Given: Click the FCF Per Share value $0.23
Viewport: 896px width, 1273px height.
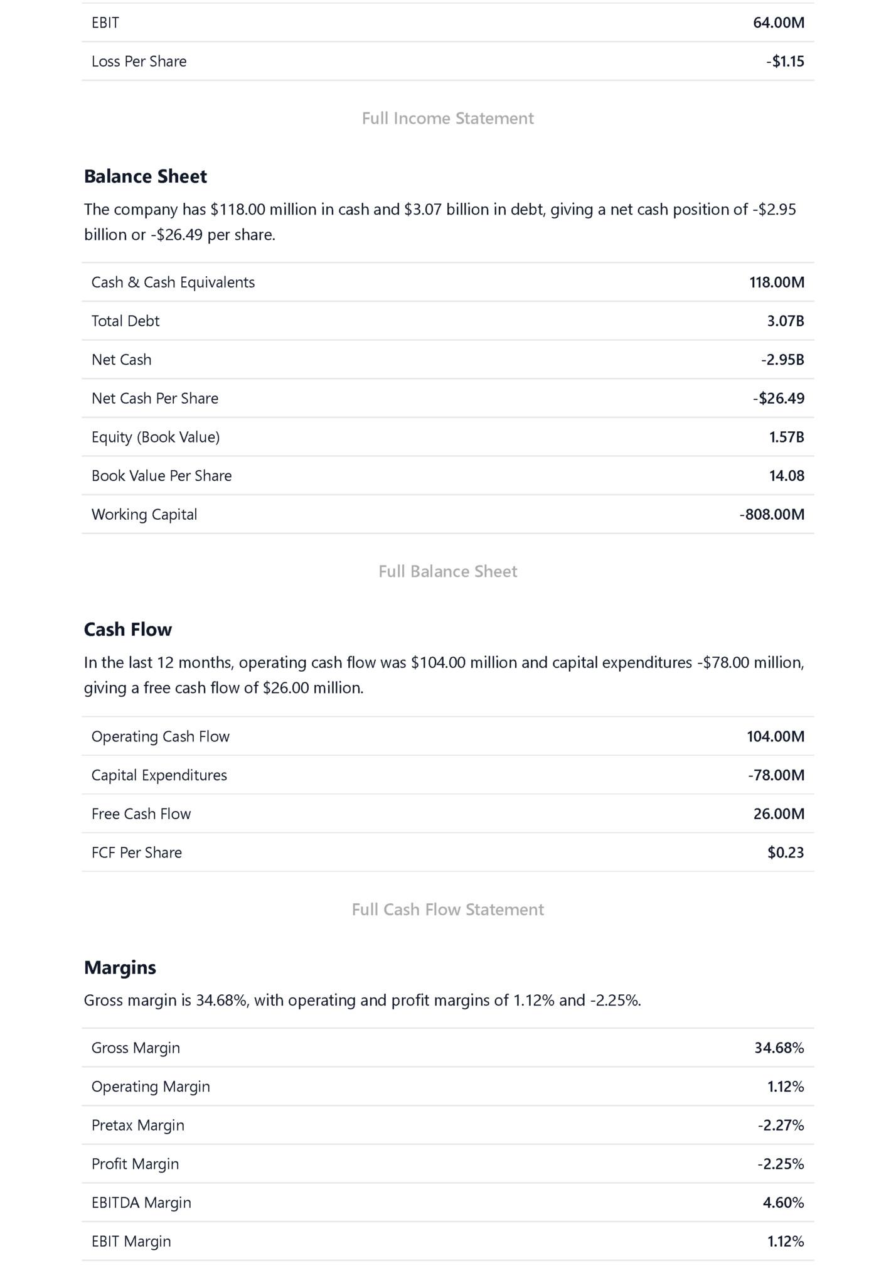Looking at the screenshot, I should (786, 852).
